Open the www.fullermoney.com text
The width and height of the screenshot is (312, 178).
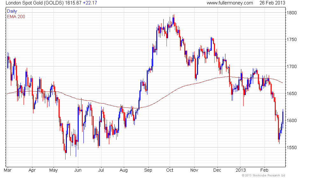tap(230, 3)
